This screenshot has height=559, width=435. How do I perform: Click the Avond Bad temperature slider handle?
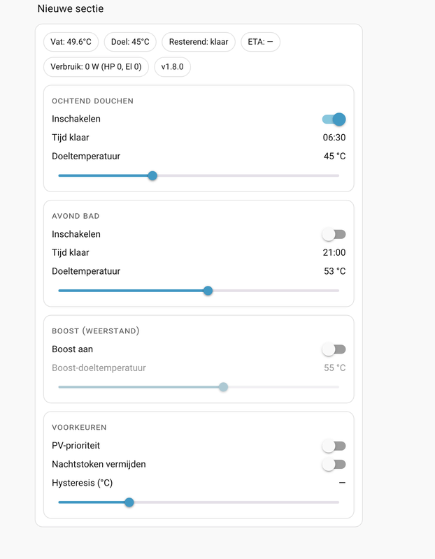point(208,291)
